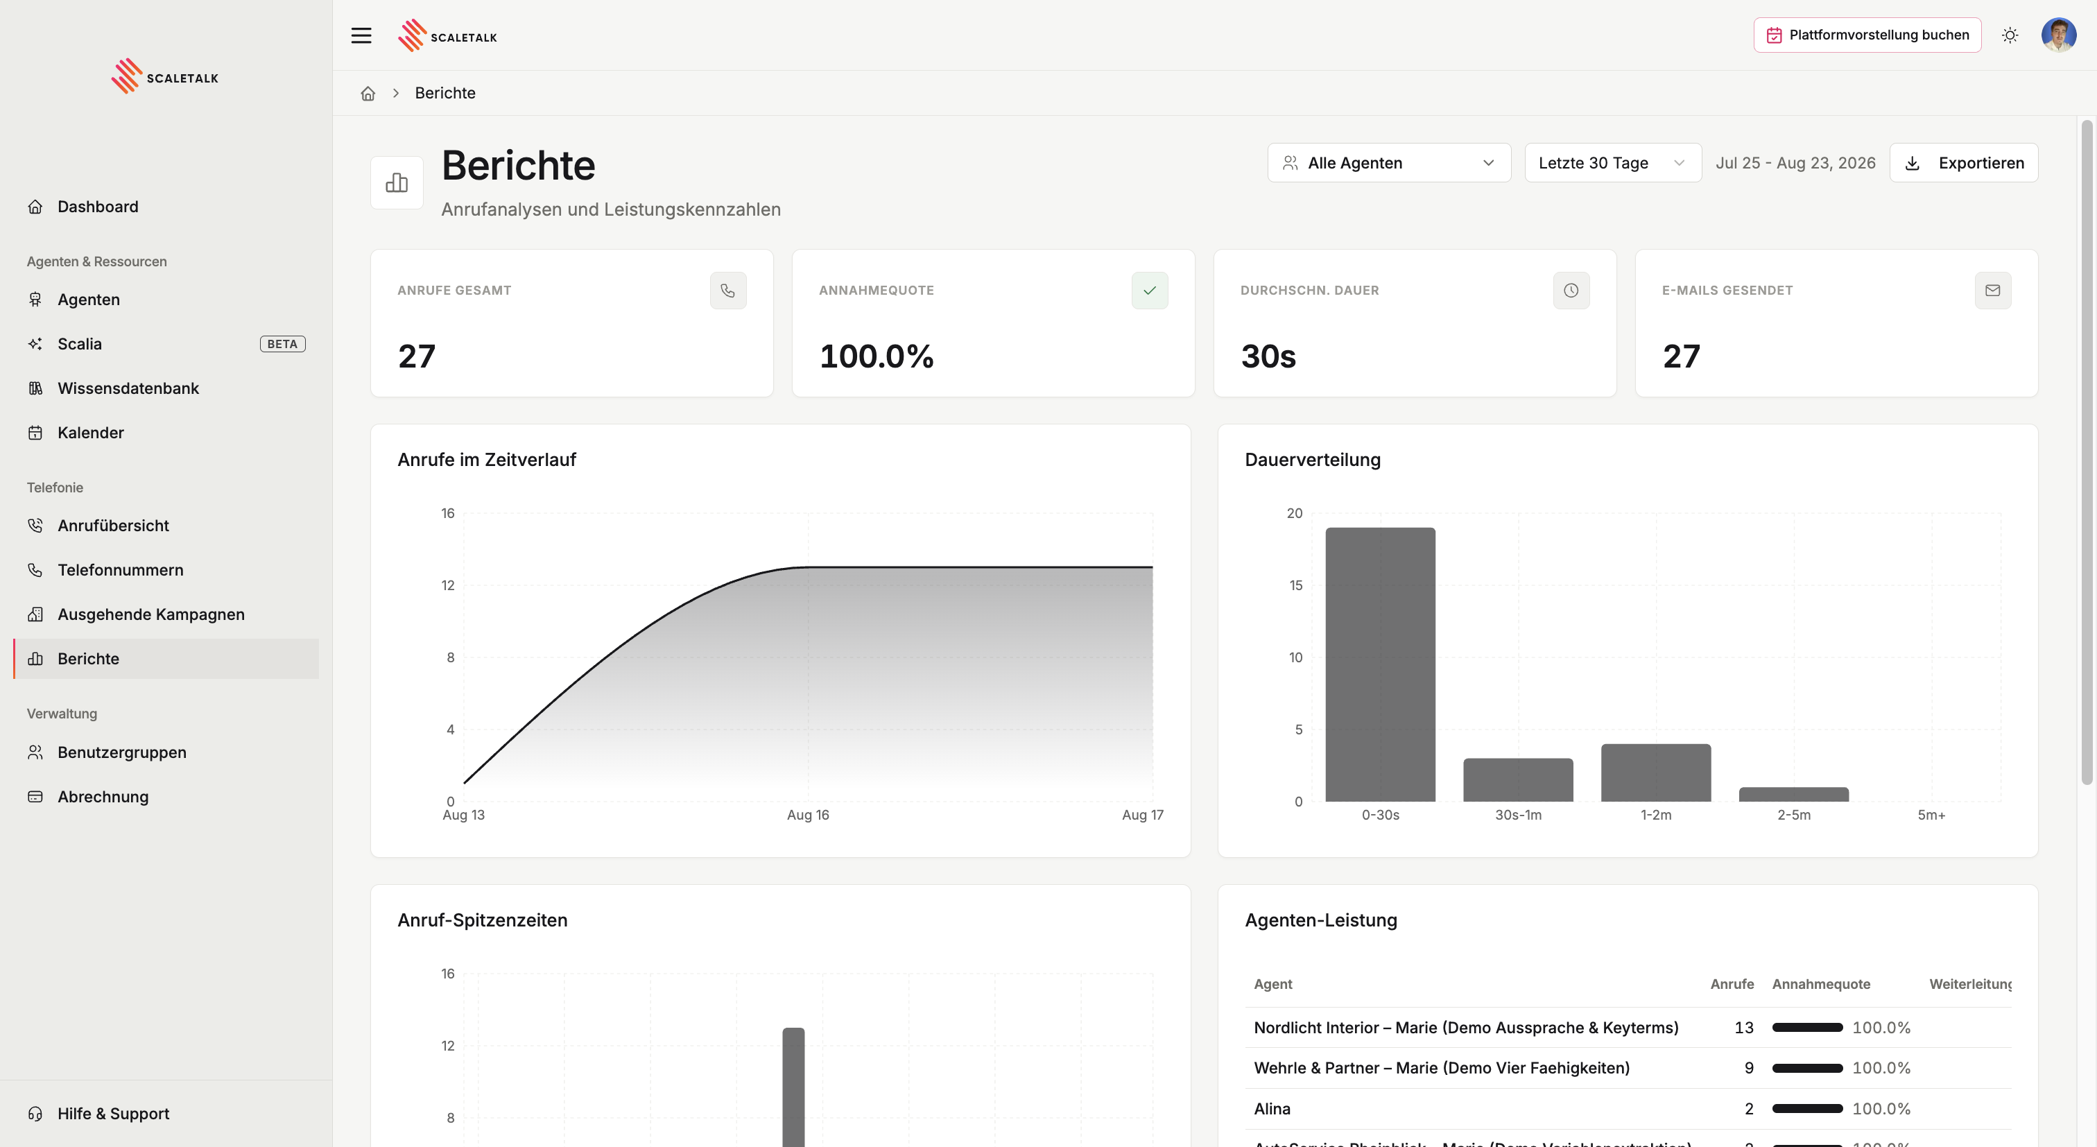This screenshot has width=2097, height=1147.
Task: Click the 'Alina' agent row name
Action: [x=1272, y=1109]
